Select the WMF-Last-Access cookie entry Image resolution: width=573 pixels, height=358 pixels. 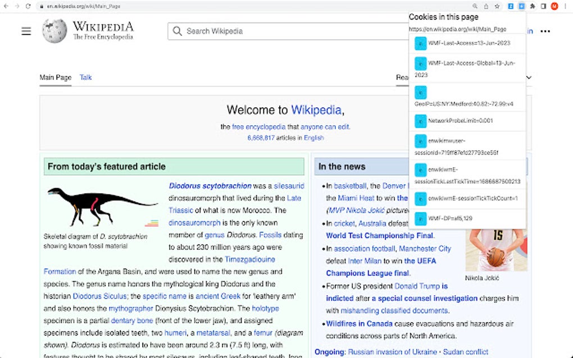(470, 42)
